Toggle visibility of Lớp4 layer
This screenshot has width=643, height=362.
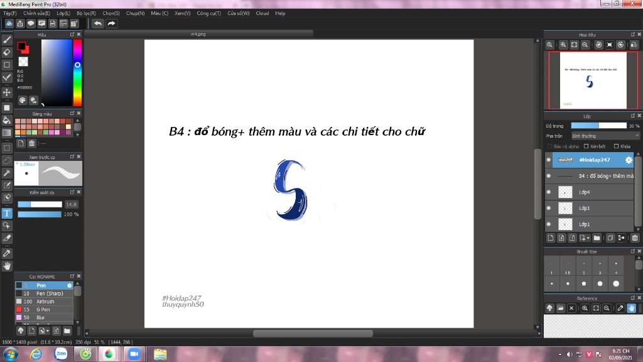549,192
